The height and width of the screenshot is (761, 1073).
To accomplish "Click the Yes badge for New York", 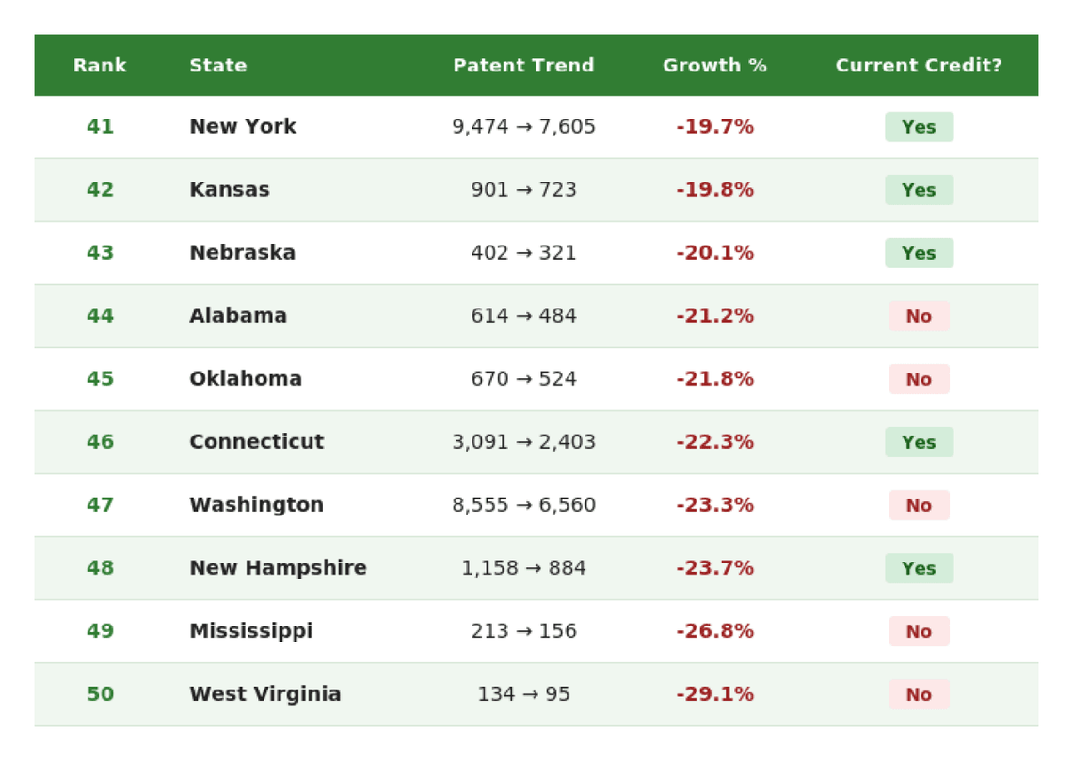I will pos(919,127).
